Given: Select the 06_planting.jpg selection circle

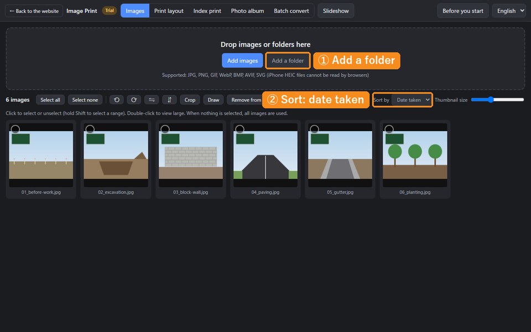Looking at the screenshot, I should point(389,129).
